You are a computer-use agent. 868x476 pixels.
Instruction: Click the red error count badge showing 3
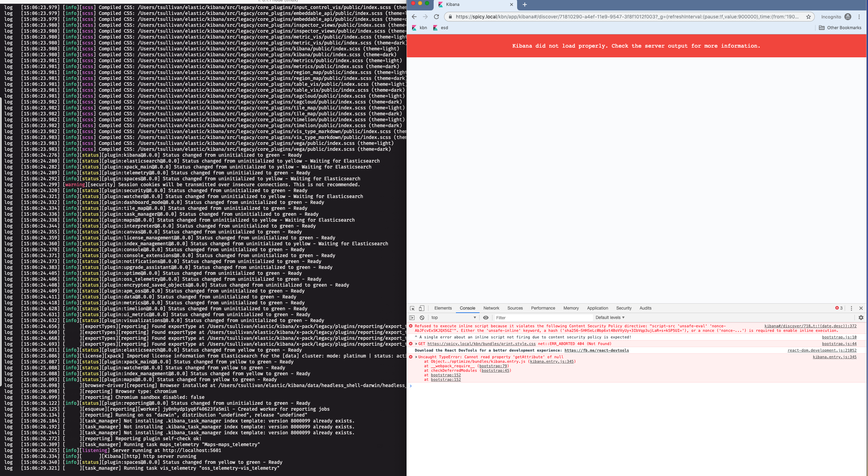839,308
